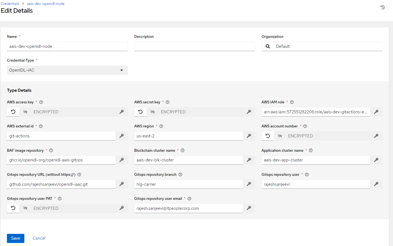Show help for AWS IAM role
393x246 pixels.
click(x=292, y=102)
